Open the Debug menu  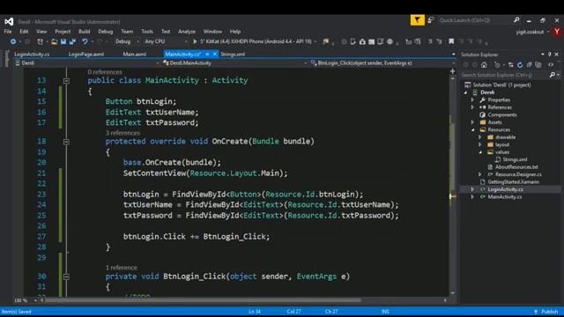pyautogui.click(x=106, y=32)
